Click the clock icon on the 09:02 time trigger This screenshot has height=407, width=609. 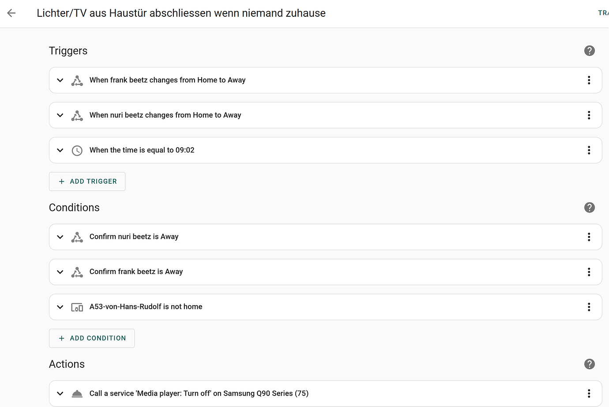(x=77, y=150)
